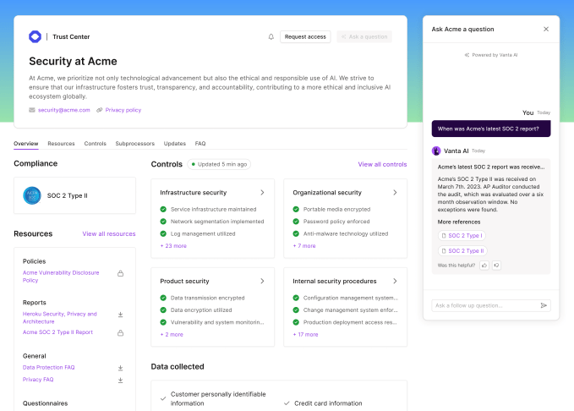
Task: Open the FAQ tab
Action: coord(200,144)
